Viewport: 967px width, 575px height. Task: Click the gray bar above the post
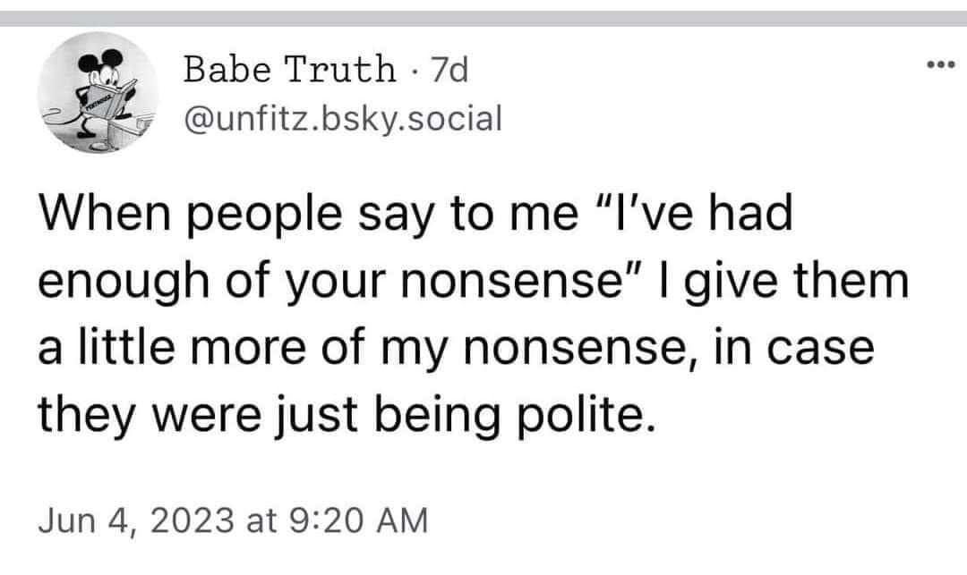[483, 18]
